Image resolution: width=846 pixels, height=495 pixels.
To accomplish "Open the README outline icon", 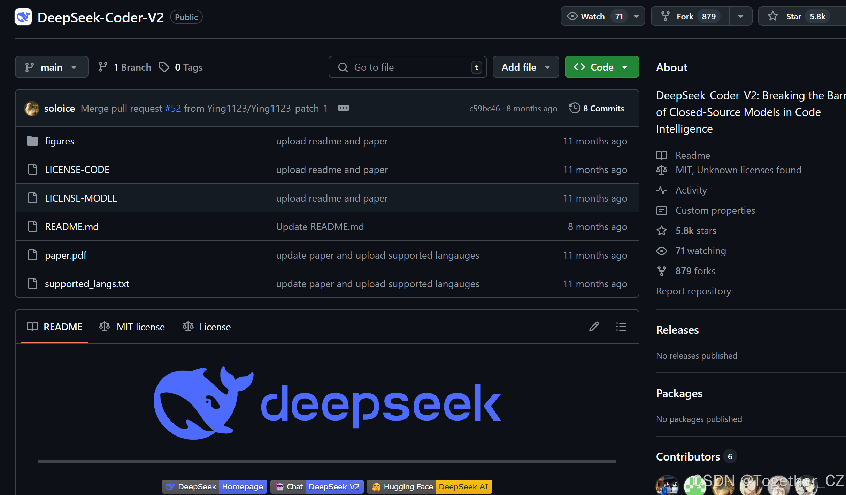I will 621,327.
